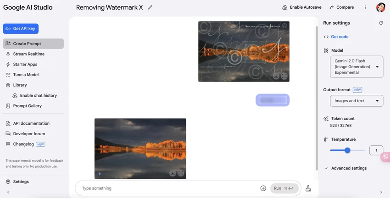
Task: Click the pencil icon to rename the prompt
Action: point(150,7)
